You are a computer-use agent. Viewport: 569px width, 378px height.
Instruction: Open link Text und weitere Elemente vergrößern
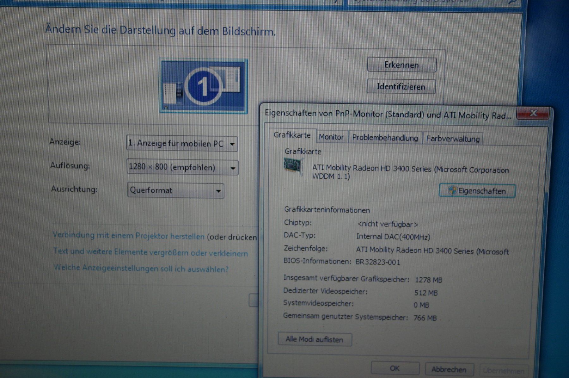[x=150, y=252]
